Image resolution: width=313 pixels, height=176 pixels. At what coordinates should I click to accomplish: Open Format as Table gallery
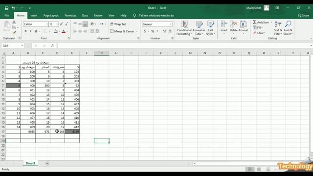tap(199, 28)
